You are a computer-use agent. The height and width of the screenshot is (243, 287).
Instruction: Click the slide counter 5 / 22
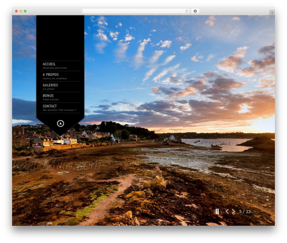tap(245, 211)
